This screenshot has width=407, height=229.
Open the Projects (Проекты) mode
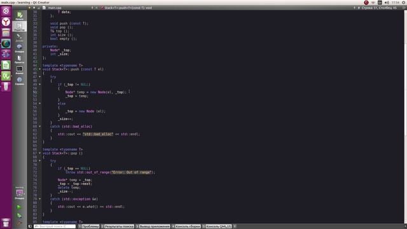pos(20,59)
